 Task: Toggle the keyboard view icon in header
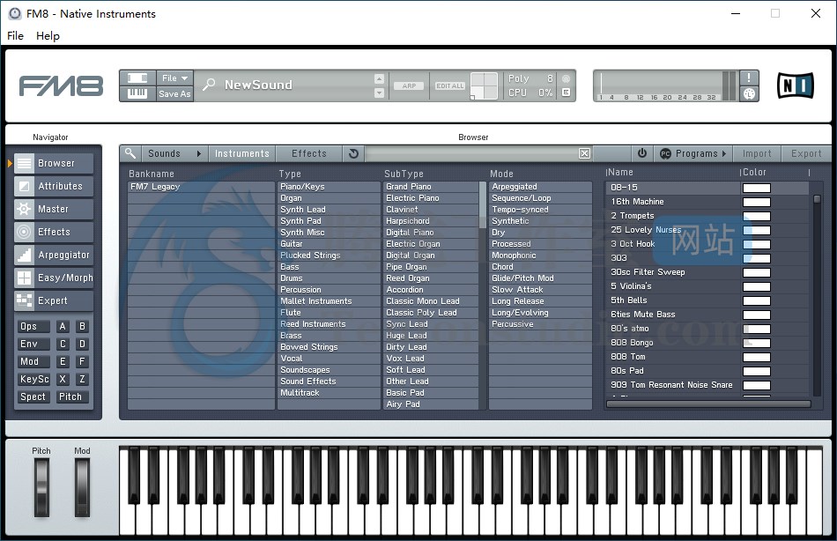(x=137, y=93)
